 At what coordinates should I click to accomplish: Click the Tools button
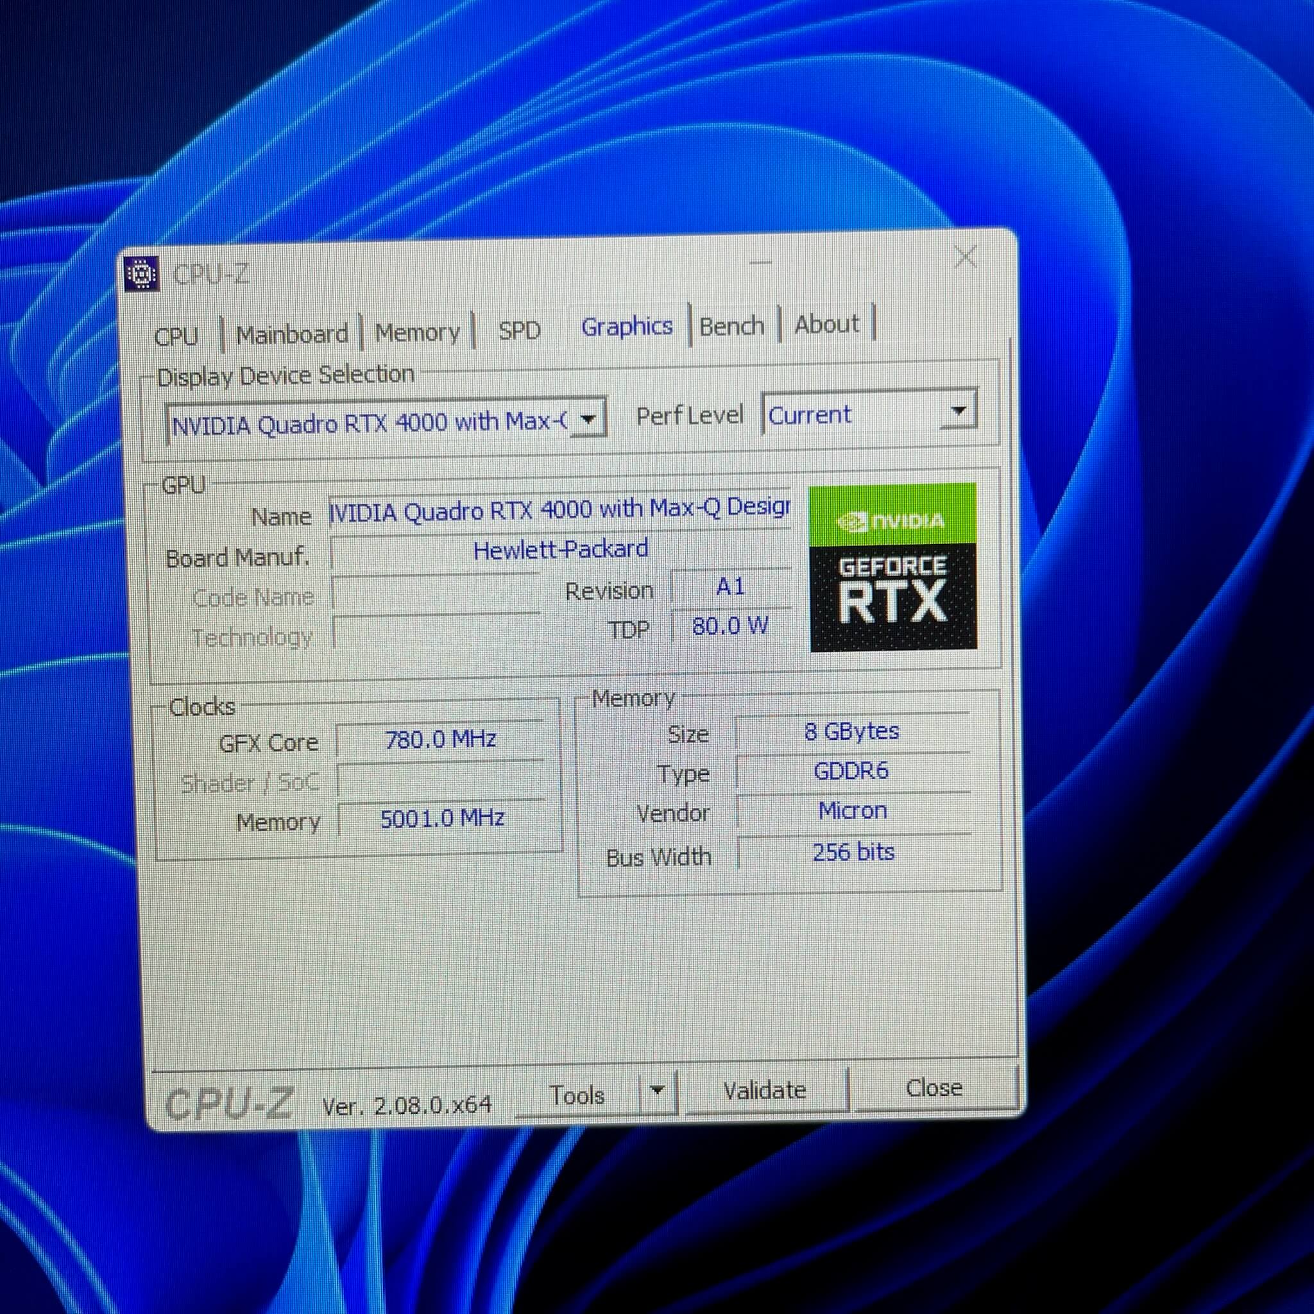click(x=577, y=1095)
